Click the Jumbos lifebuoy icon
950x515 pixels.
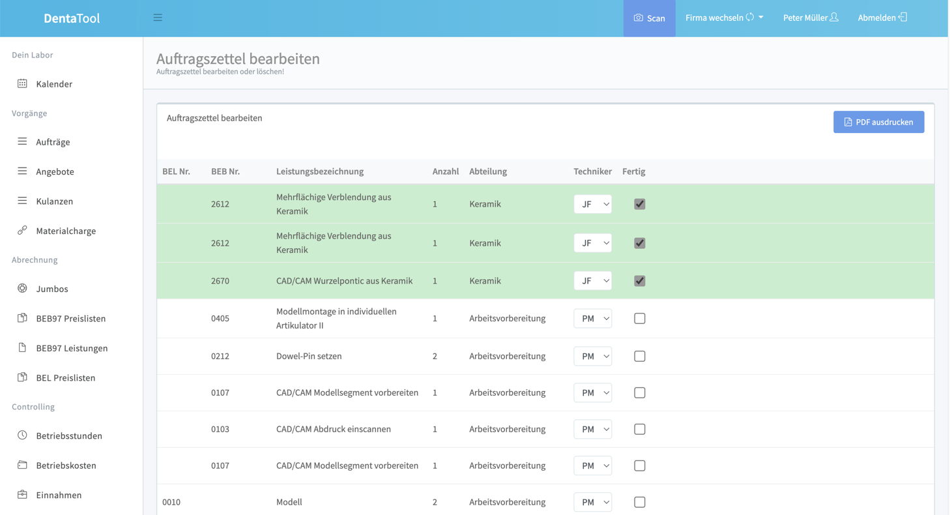point(22,288)
